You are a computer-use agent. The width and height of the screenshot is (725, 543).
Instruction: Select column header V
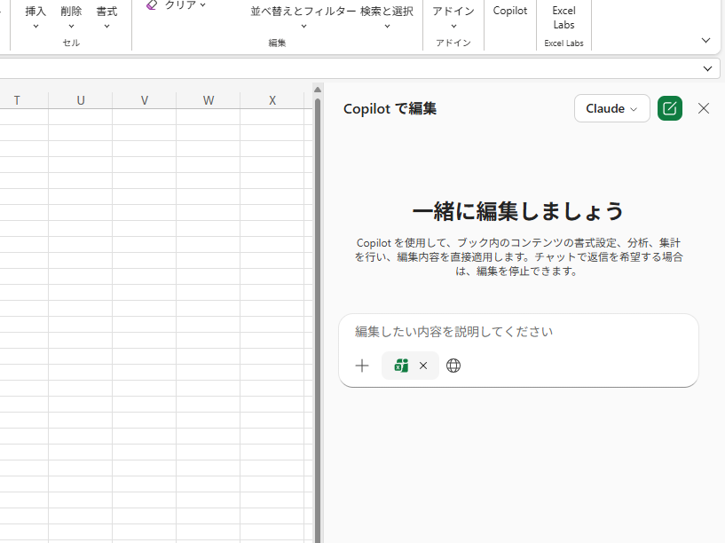145,100
